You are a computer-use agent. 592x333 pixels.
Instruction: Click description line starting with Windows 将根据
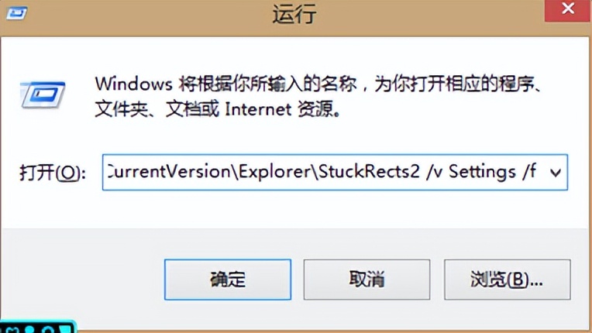click(318, 84)
